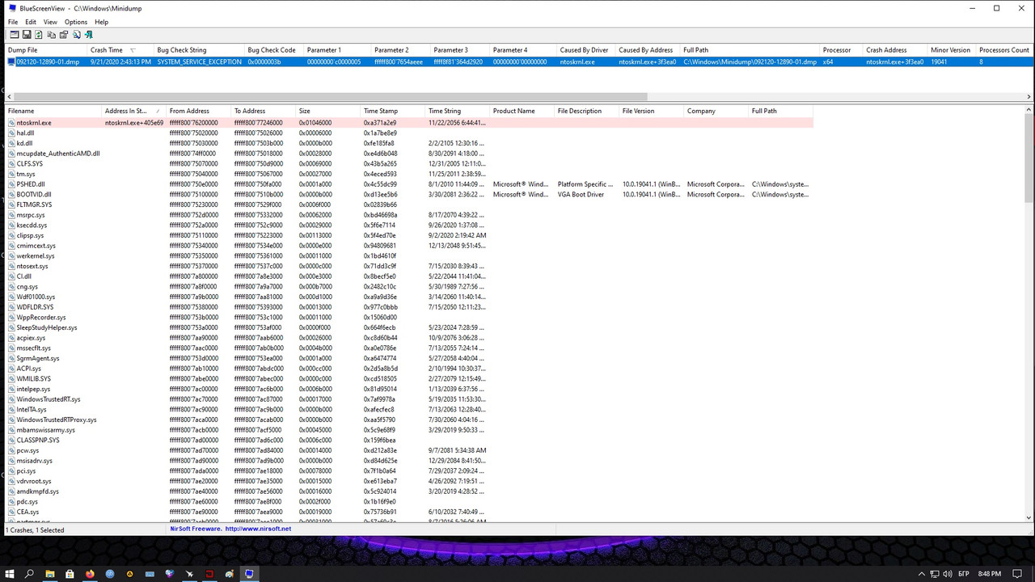Viewport: 1035px width, 582px height.
Task: Click the Find toolbar icon
Action: click(77, 35)
